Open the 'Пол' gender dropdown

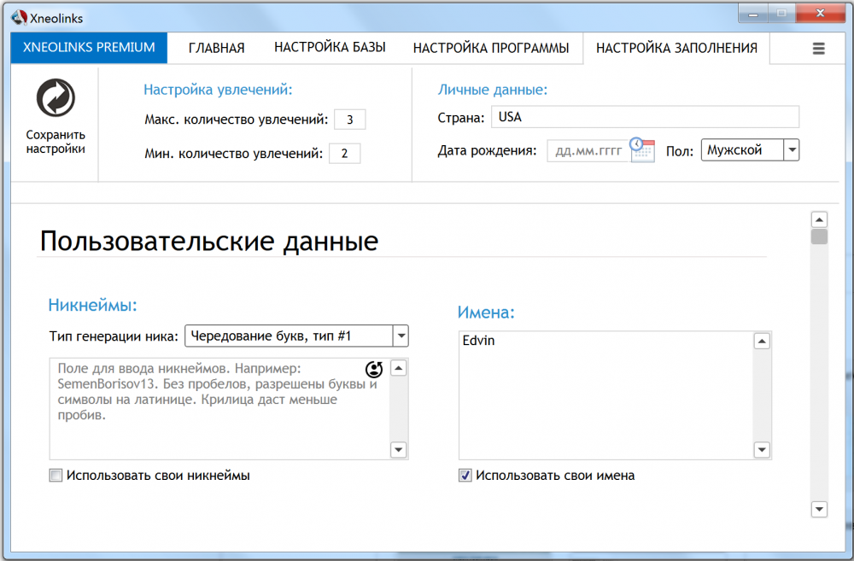point(750,149)
